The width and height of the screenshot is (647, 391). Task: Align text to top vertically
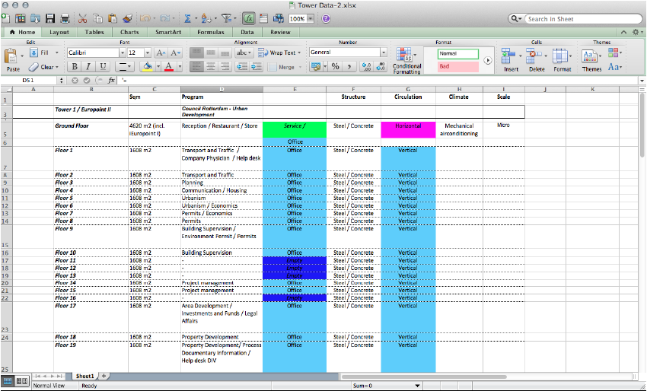click(196, 52)
